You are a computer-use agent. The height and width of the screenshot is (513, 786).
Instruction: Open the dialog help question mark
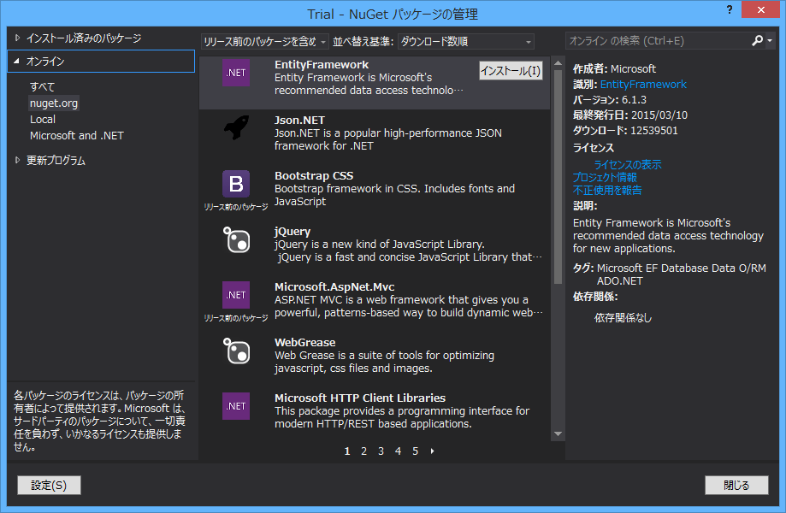coord(728,10)
